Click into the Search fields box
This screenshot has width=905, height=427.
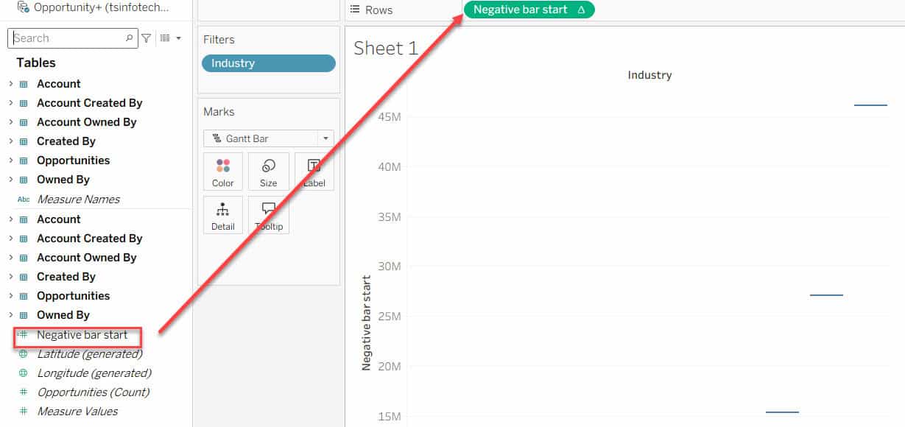[66, 38]
